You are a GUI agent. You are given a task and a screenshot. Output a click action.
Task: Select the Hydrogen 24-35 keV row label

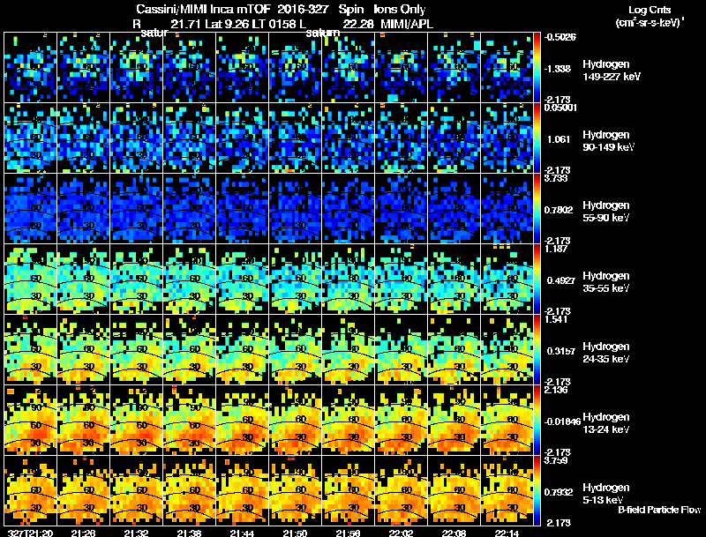pyautogui.click(x=606, y=353)
